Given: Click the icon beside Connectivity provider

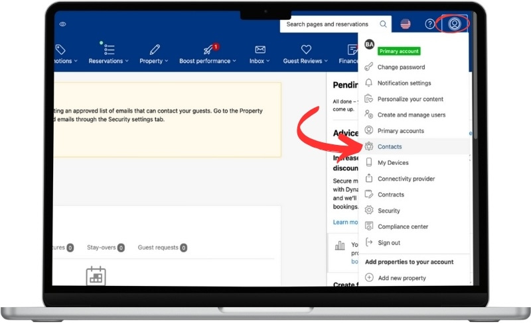Looking at the screenshot, I should (x=369, y=178).
